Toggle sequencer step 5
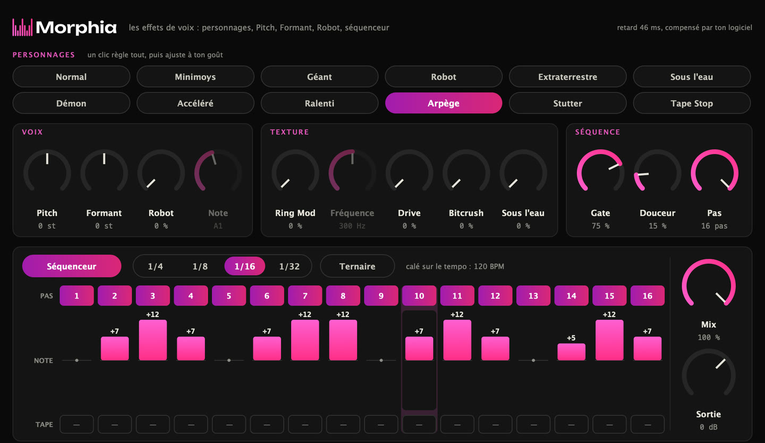 [229, 296]
